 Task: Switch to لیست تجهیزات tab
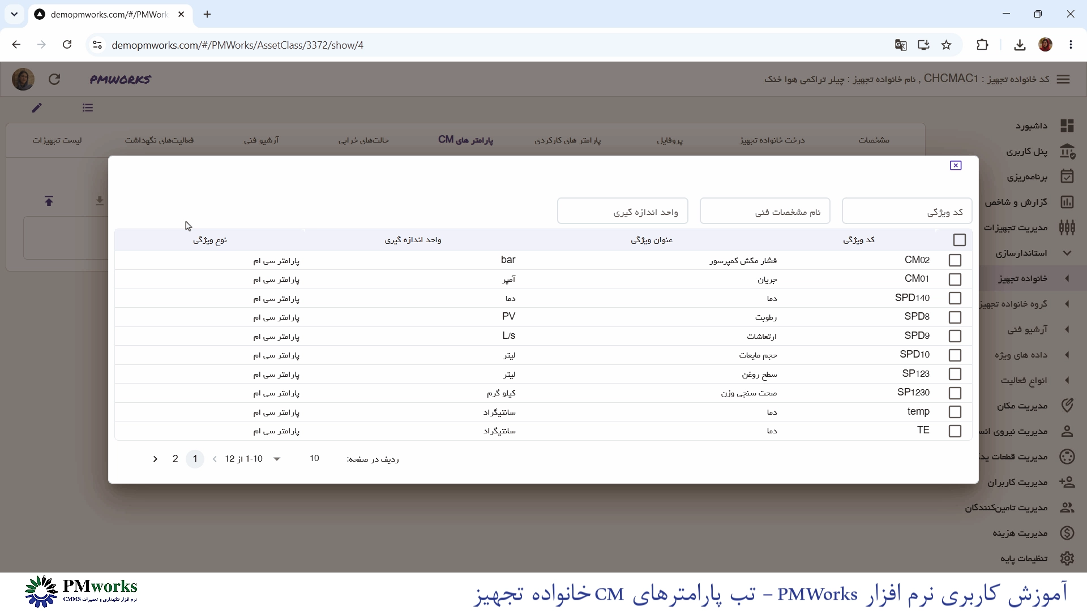tap(57, 140)
